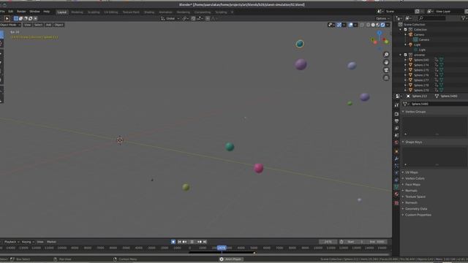468x263 pixels.
Task: Open the viewport Add menu
Action: (x=48, y=25)
